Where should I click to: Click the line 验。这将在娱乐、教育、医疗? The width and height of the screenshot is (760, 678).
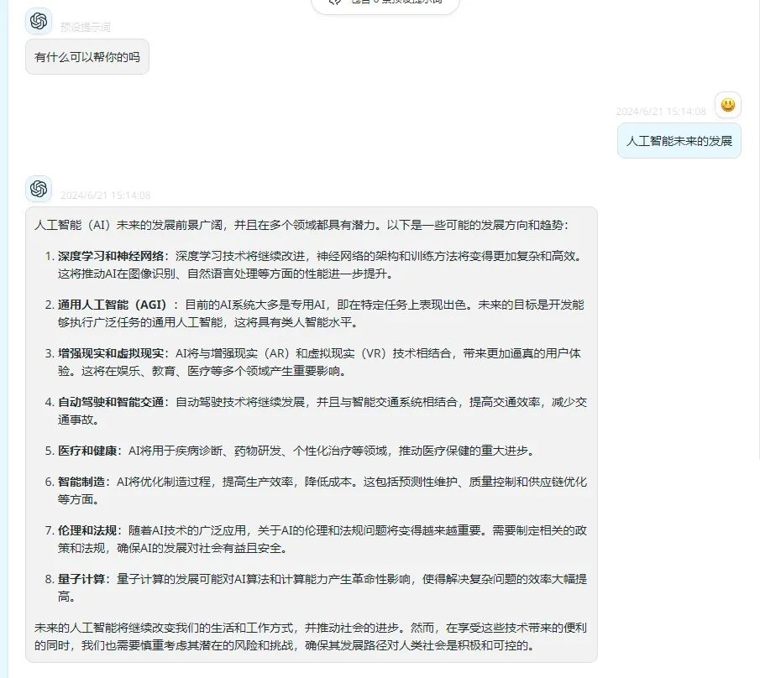click(x=202, y=371)
